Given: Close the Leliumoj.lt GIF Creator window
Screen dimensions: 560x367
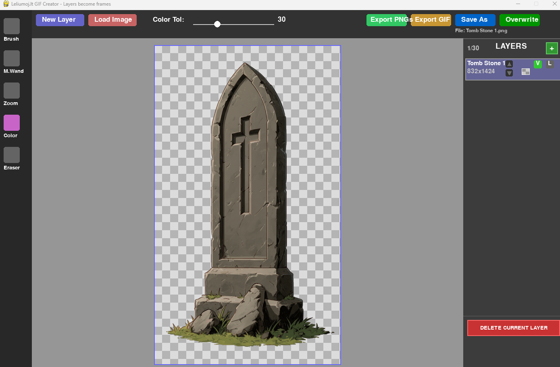Looking at the screenshot, I should pos(554,4).
